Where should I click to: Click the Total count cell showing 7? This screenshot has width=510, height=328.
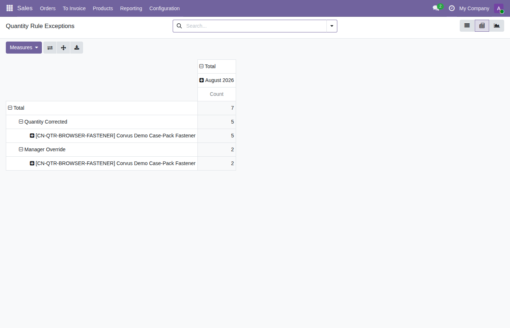point(217,108)
